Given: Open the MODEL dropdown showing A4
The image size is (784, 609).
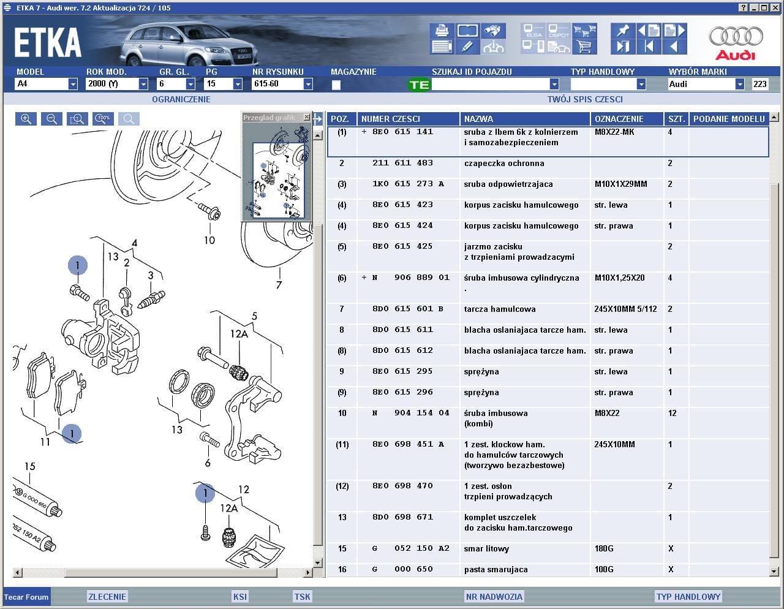Looking at the screenshot, I should pyautogui.click(x=73, y=84).
